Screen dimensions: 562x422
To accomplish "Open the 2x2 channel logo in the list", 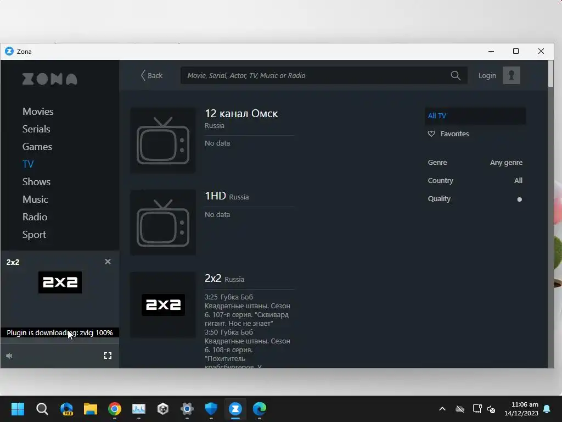I will click(163, 304).
